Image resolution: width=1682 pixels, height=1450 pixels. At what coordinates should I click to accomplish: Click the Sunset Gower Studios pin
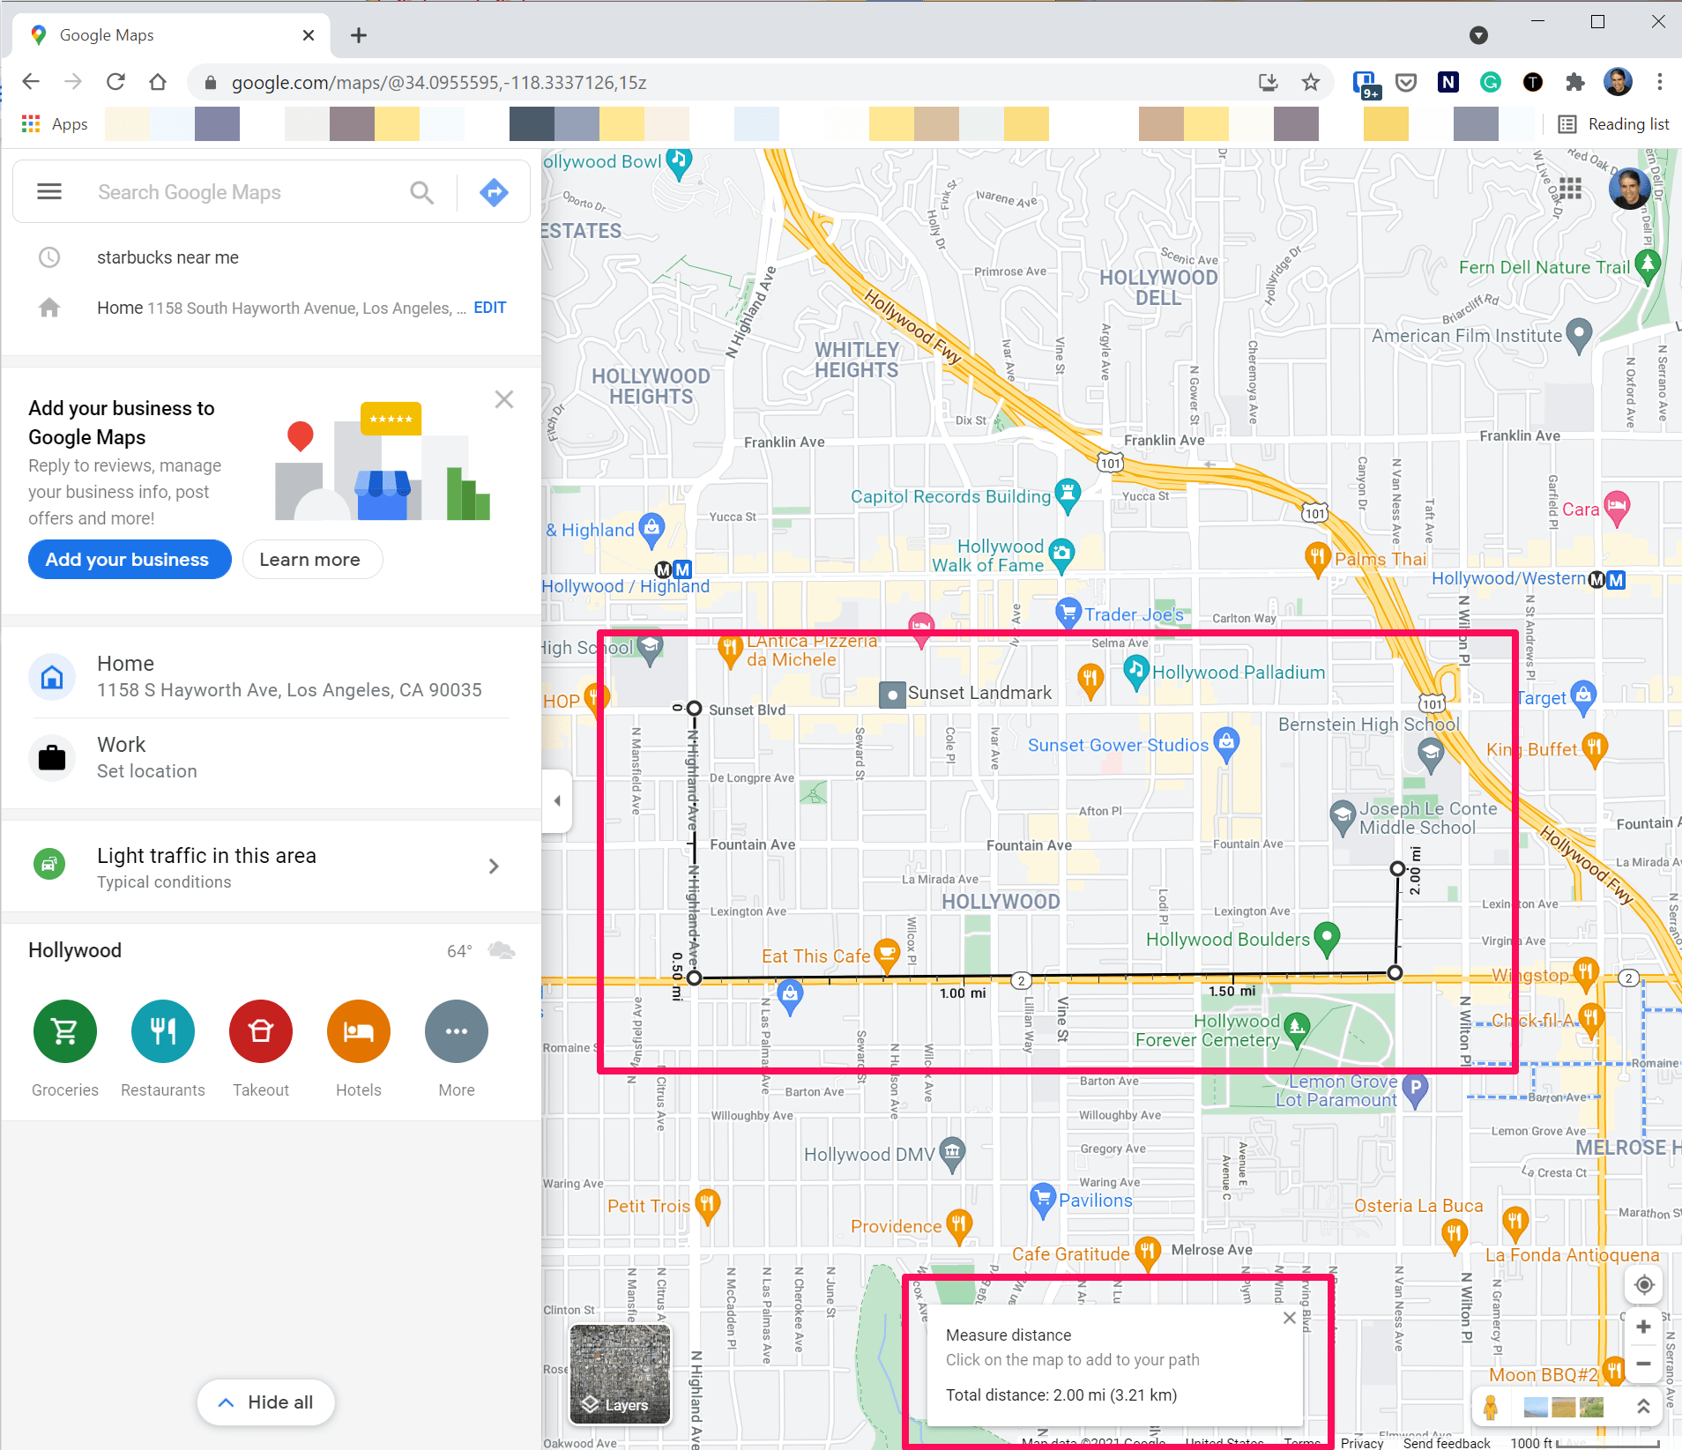pyautogui.click(x=1226, y=745)
